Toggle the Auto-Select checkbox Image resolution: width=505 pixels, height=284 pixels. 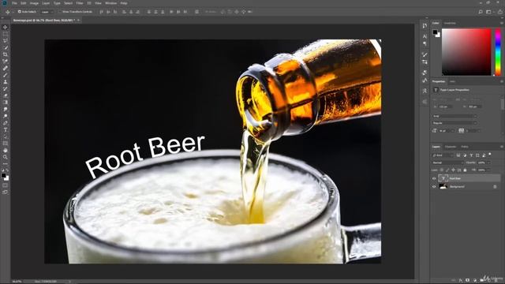pos(19,12)
